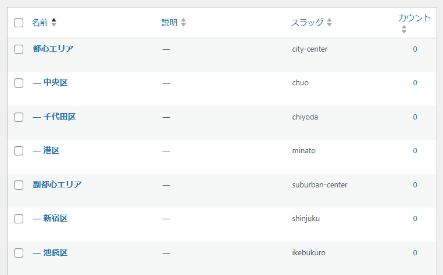Open the 都心エリア term link
The height and width of the screenshot is (275, 443).
point(53,49)
